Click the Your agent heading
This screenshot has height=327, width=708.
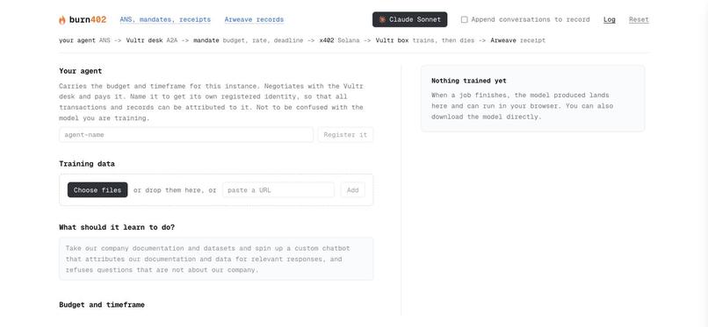(x=80, y=71)
